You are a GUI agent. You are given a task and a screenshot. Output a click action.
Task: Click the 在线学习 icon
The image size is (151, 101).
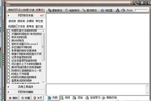tap(87, 98)
